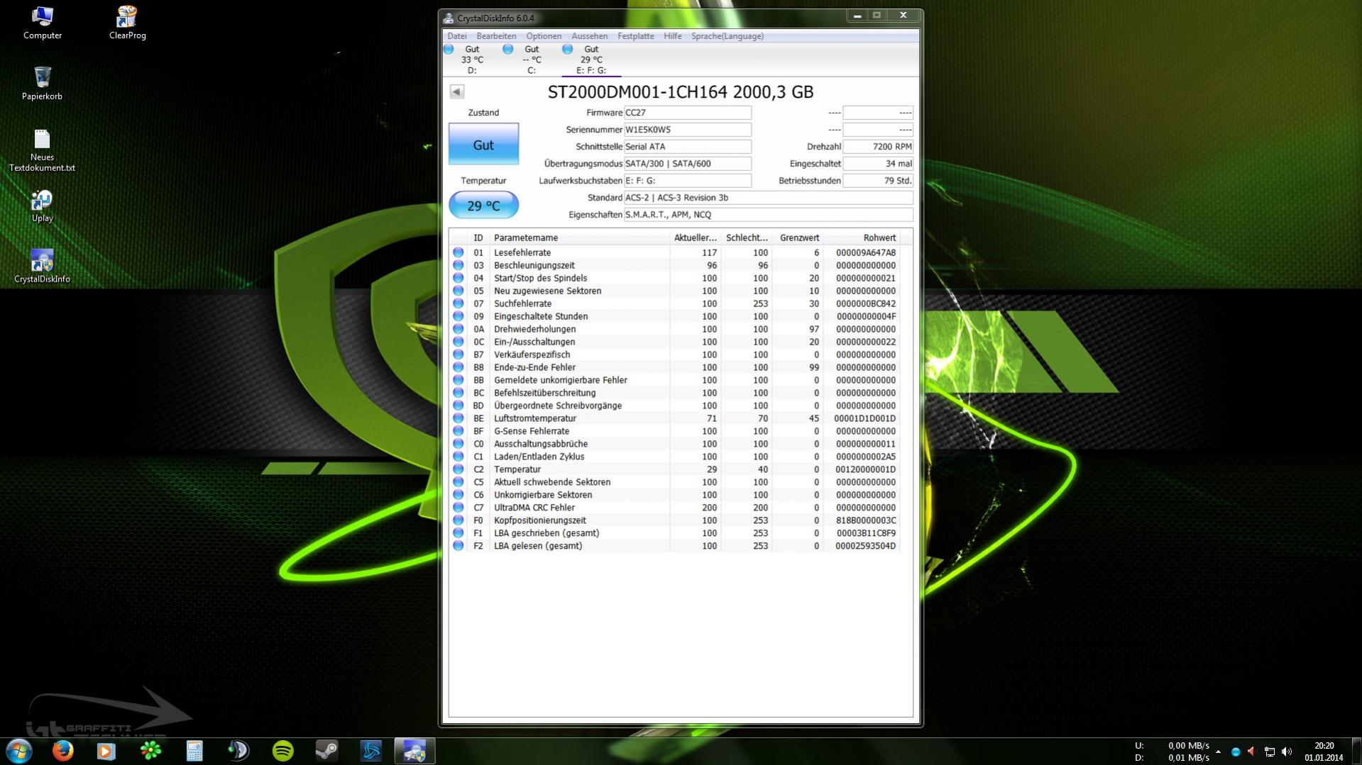Screen dimensions: 1362x765
Task: Open the Windows Start menu
Action: point(19,750)
